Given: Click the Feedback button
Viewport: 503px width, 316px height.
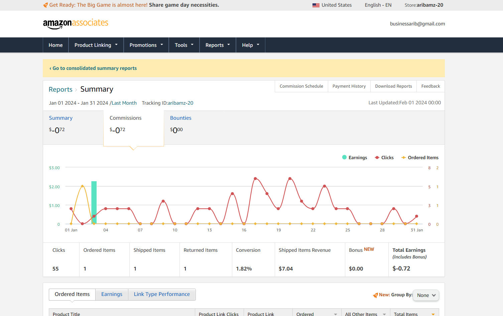Looking at the screenshot, I should 430,86.
